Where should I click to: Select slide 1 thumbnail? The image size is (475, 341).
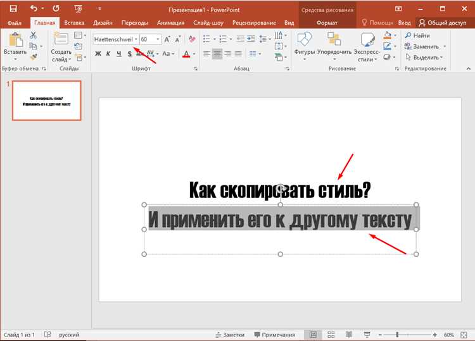coord(47,101)
